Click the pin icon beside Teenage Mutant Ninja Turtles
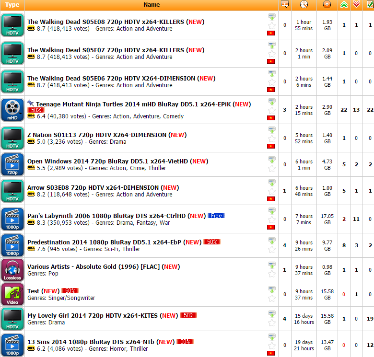 coord(31,103)
